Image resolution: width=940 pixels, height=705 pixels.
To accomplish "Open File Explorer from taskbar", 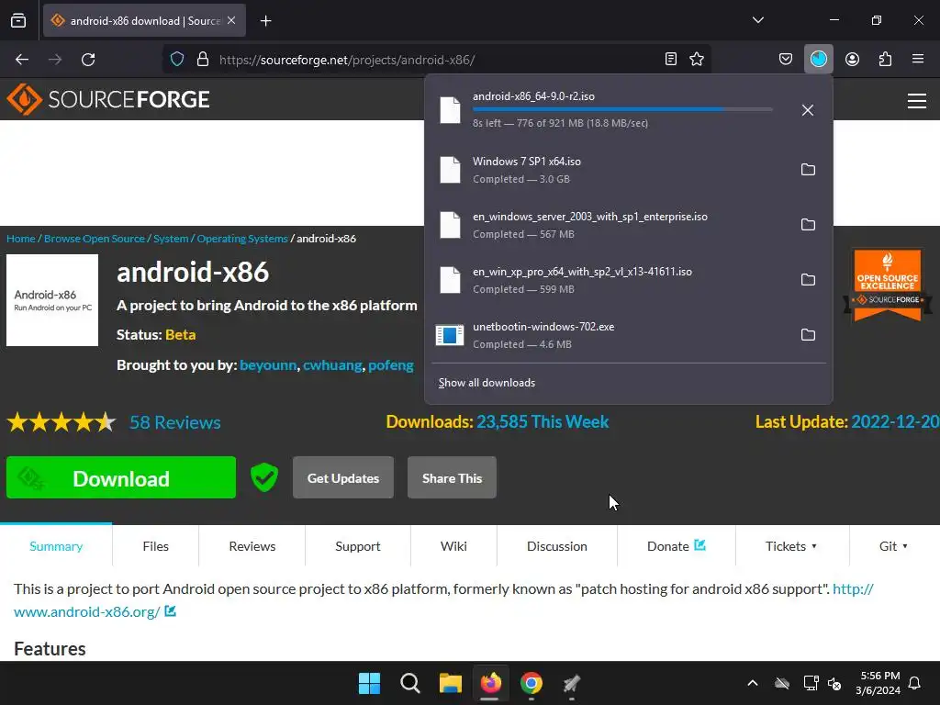I will [x=450, y=683].
